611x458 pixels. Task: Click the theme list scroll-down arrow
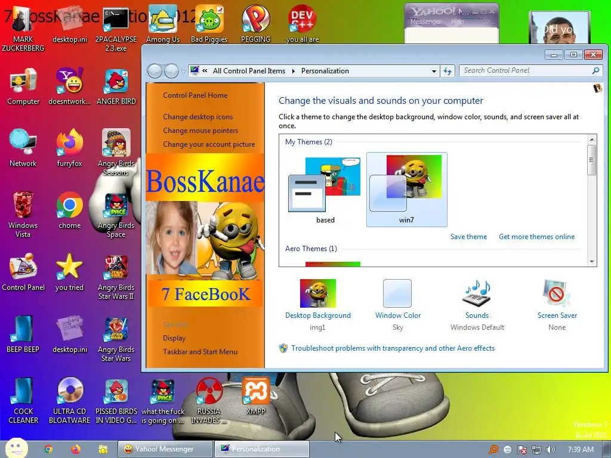click(x=592, y=262)
